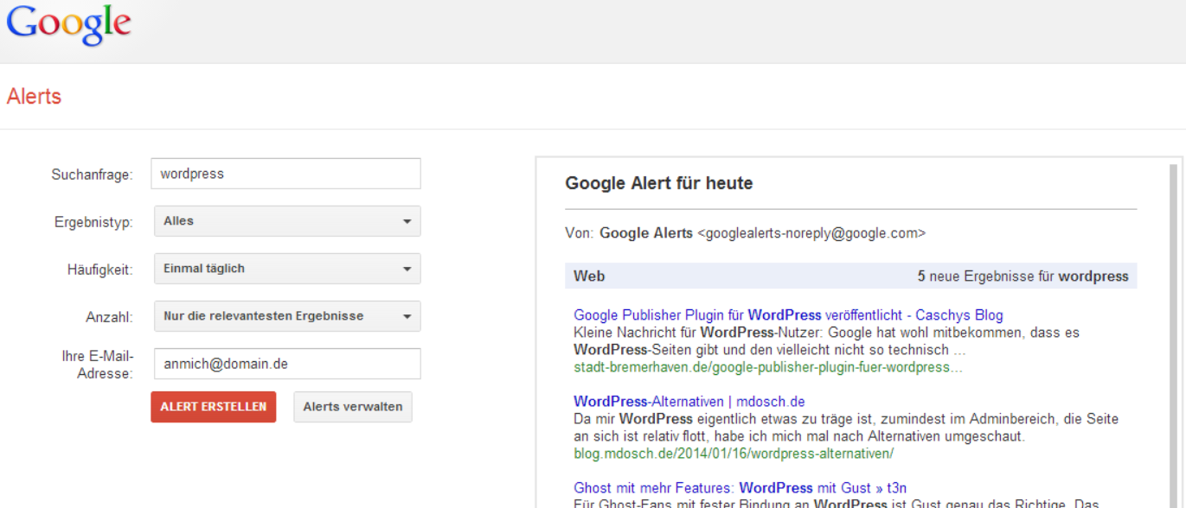Focus the Suchanfrage field containing wordpress
The image size is (1186, 508).
285,174
